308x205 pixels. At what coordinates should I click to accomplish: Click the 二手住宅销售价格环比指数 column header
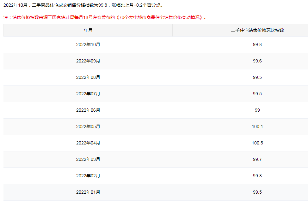[257, 30]
